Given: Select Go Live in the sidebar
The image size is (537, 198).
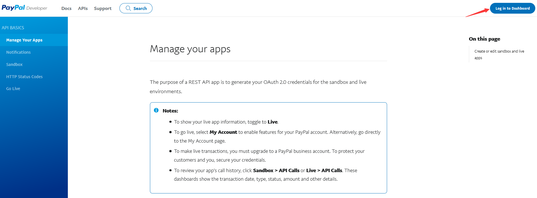Looking at the screenshot, I should (13, 89).
